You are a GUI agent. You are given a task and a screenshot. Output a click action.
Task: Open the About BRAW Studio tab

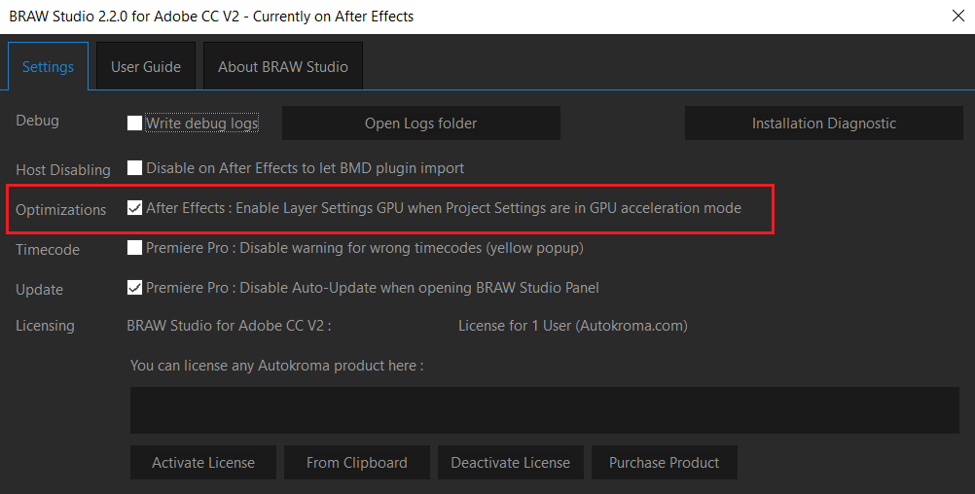(x=283, y=67)
